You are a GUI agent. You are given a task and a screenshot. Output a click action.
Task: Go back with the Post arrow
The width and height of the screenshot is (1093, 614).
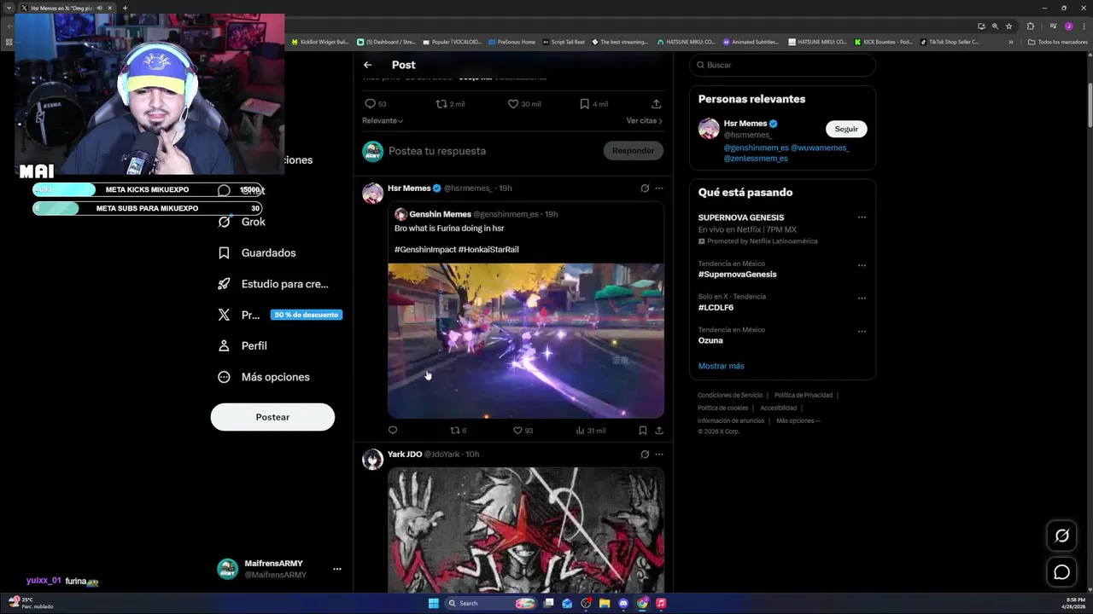point(367,65)
